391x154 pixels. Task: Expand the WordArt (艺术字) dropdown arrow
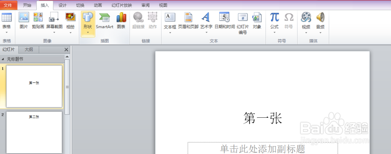206,32
